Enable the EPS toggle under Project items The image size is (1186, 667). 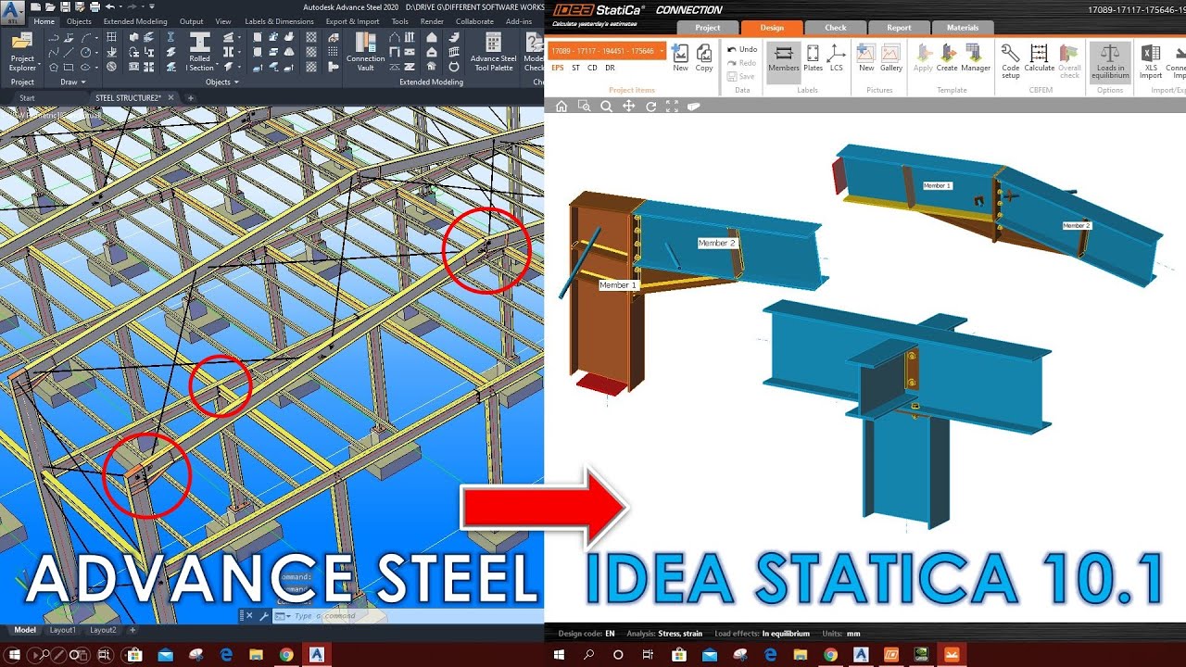(x=557, y=69)
